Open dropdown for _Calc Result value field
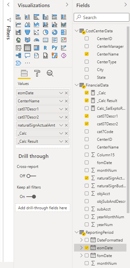The image size is (130, 268). pyautogui.click(x=61, y=141)
